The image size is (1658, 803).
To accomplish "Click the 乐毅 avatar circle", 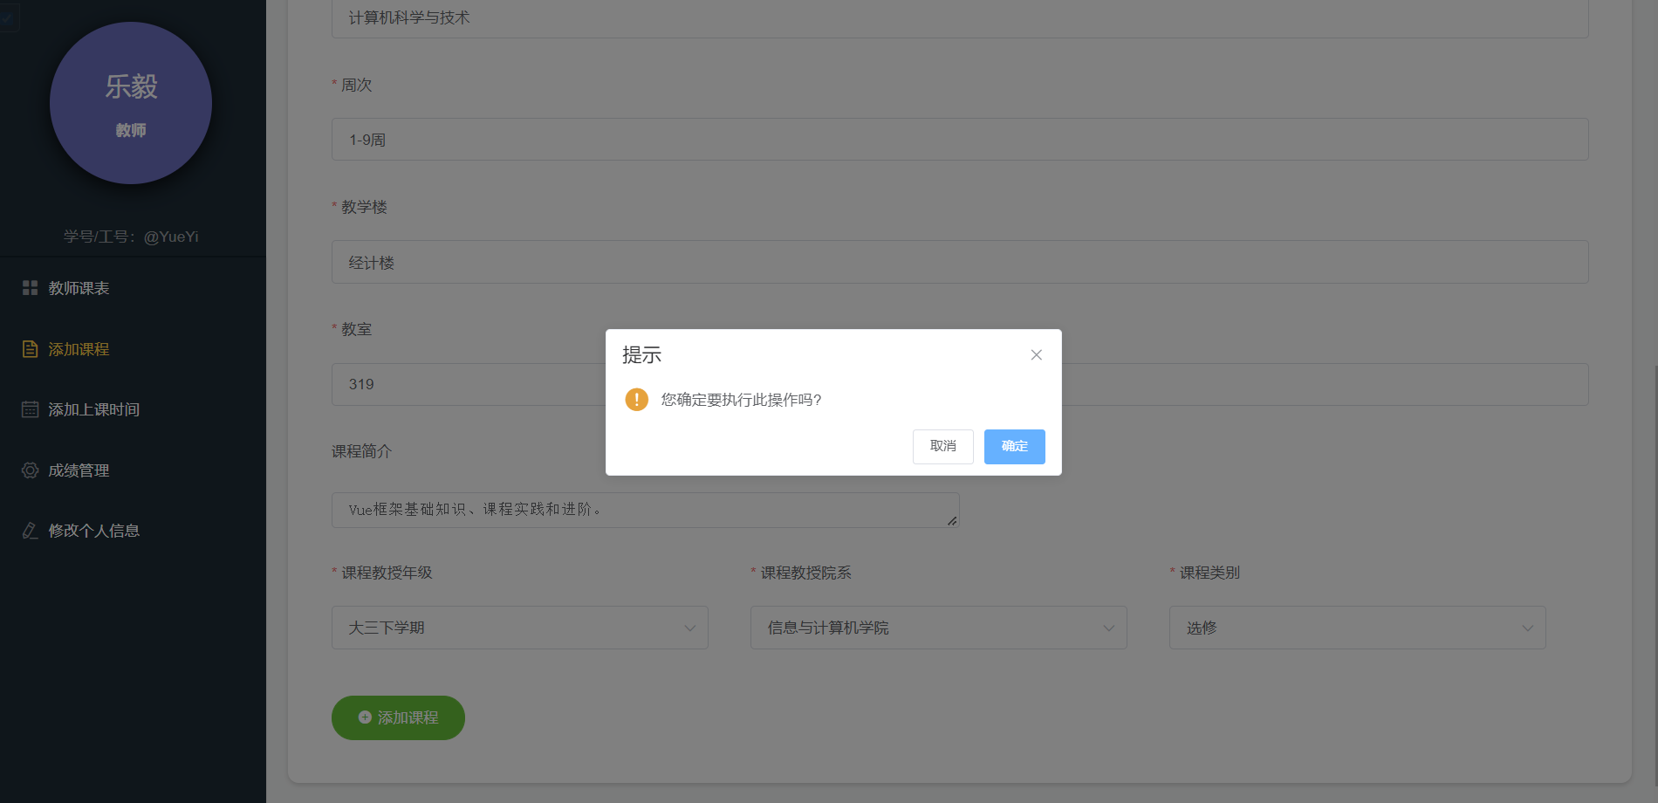I will point(131,103).
